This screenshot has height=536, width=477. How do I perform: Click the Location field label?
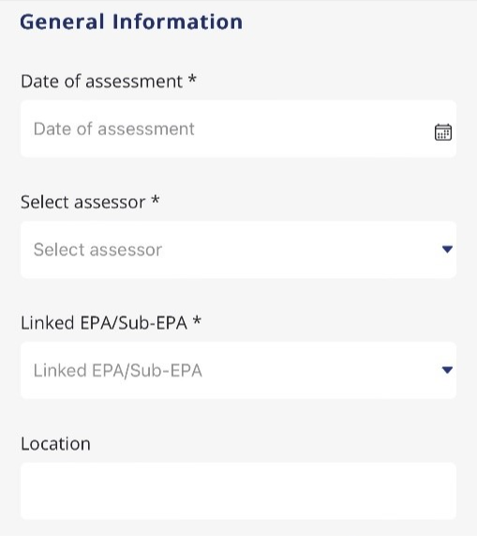pyautogui.click(x=55, y=444)
